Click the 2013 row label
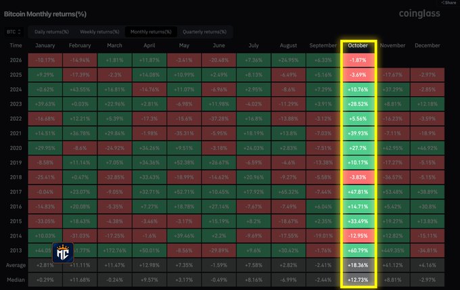 (16, 250)
